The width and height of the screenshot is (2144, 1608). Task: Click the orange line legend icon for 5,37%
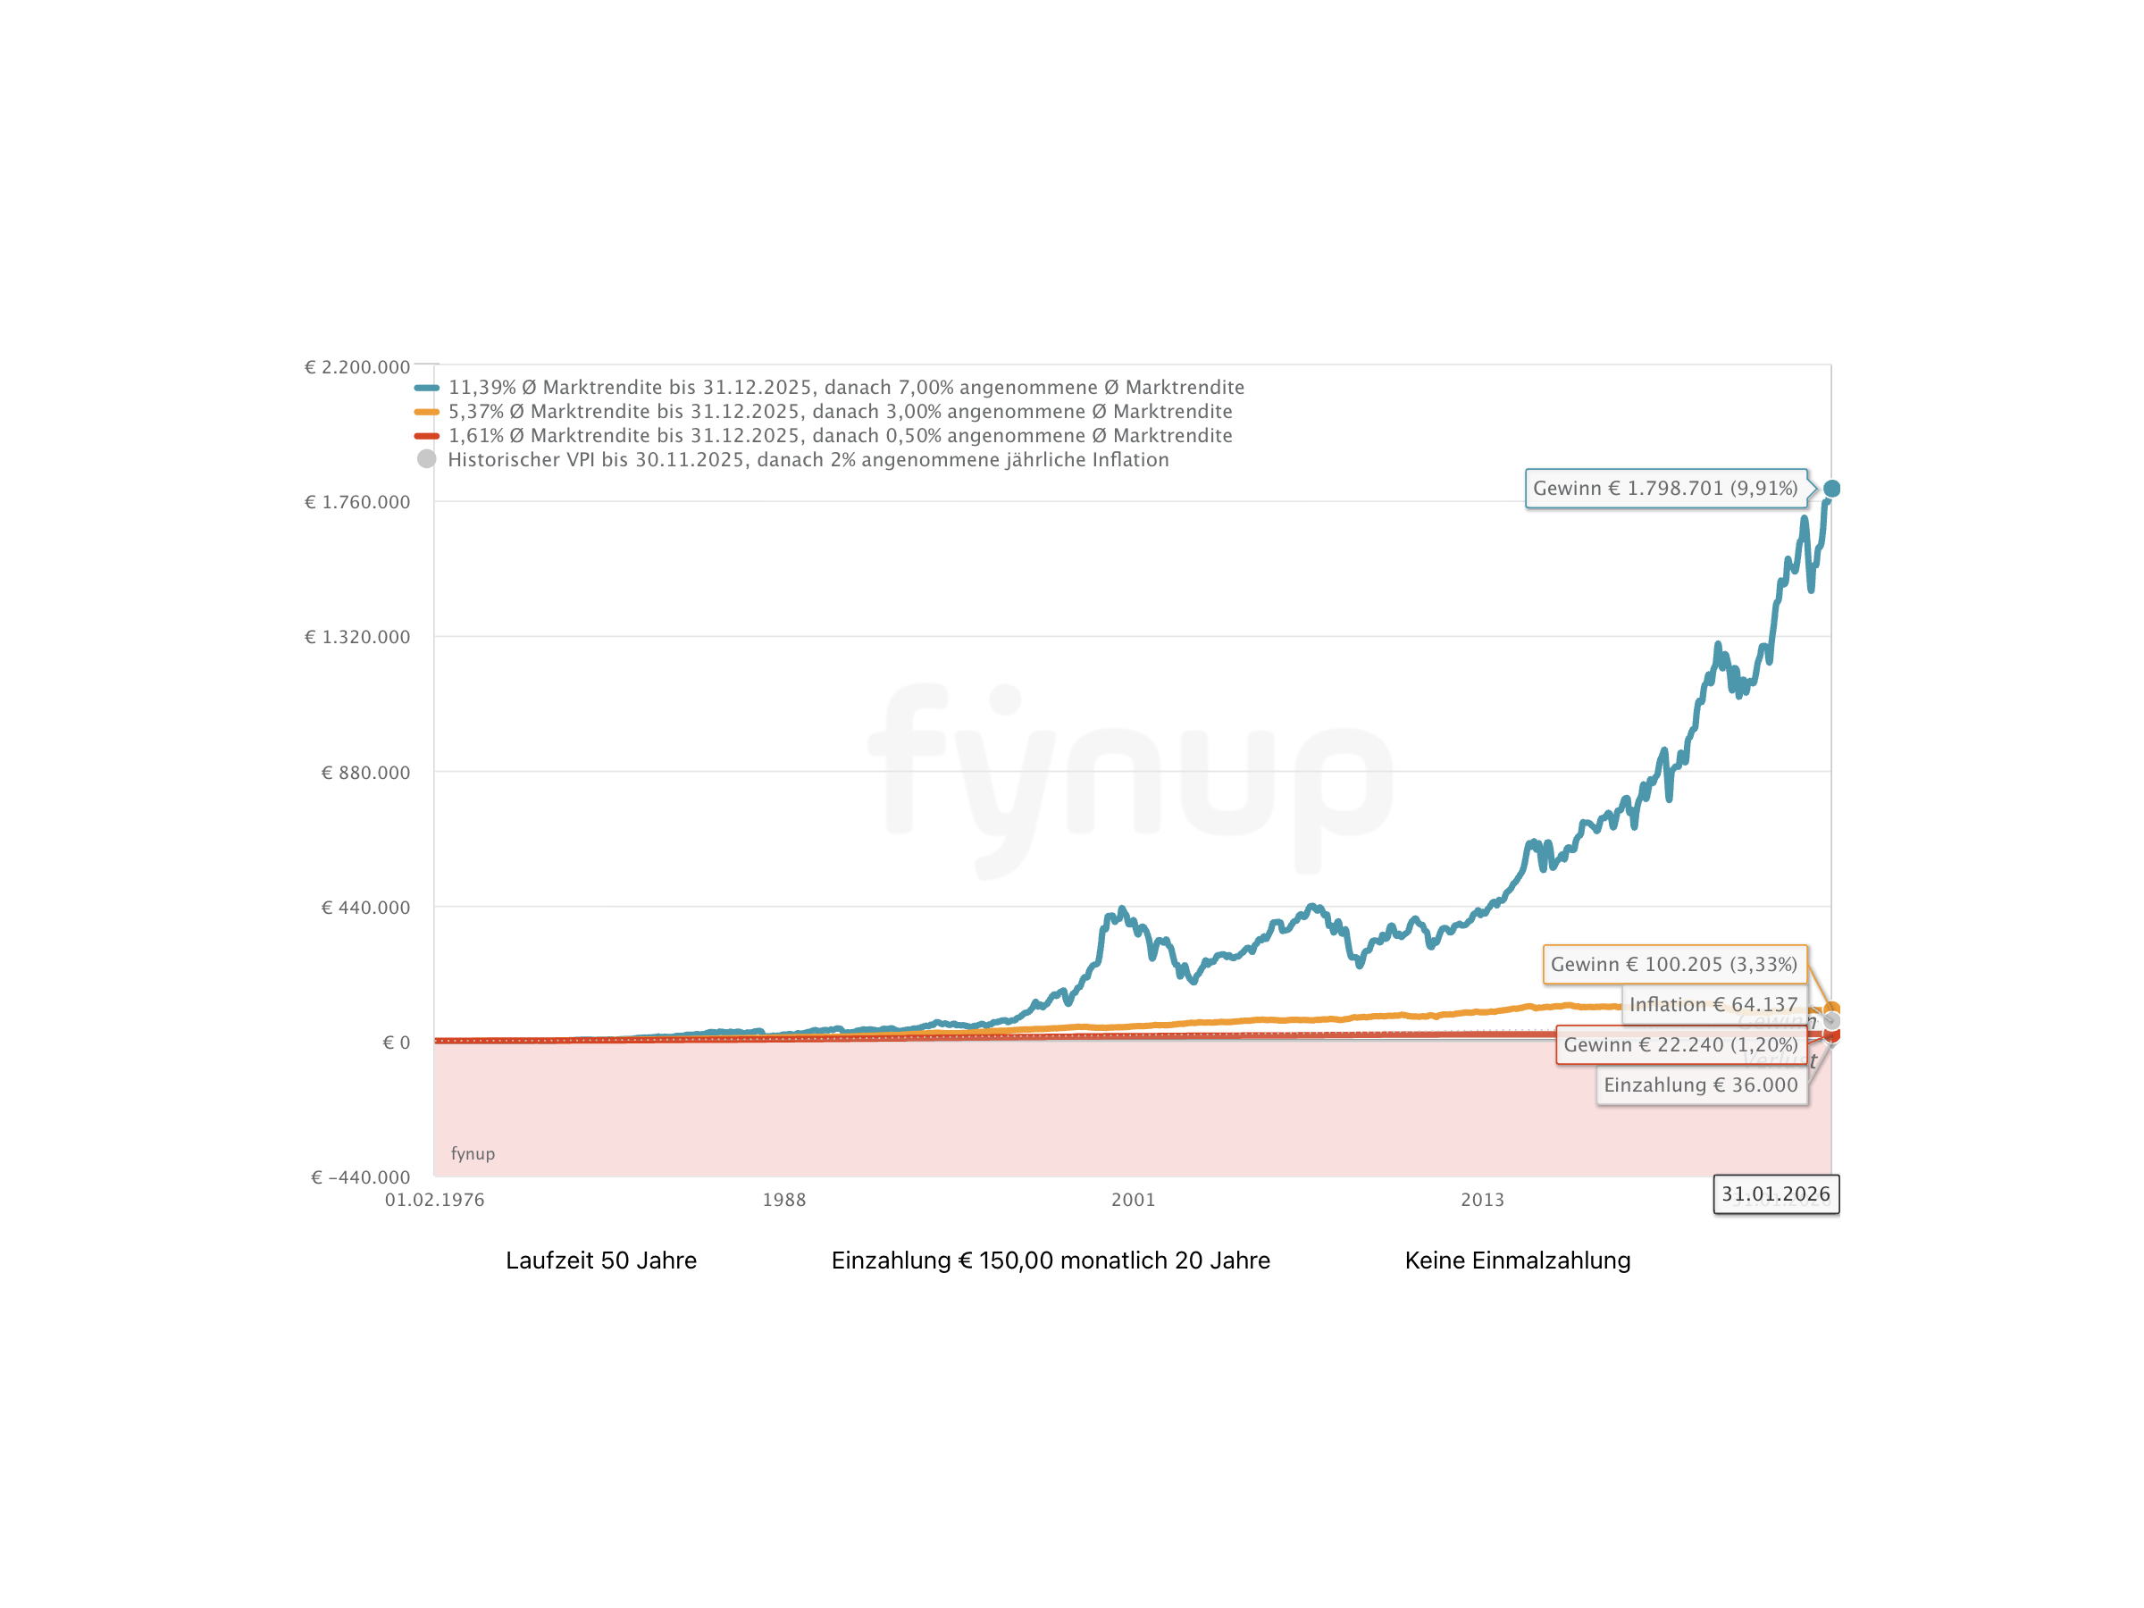click(x=426, y=412)
